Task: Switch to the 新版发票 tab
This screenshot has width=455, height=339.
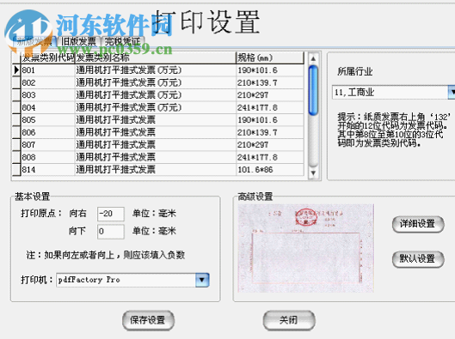Action: (34, 41)
